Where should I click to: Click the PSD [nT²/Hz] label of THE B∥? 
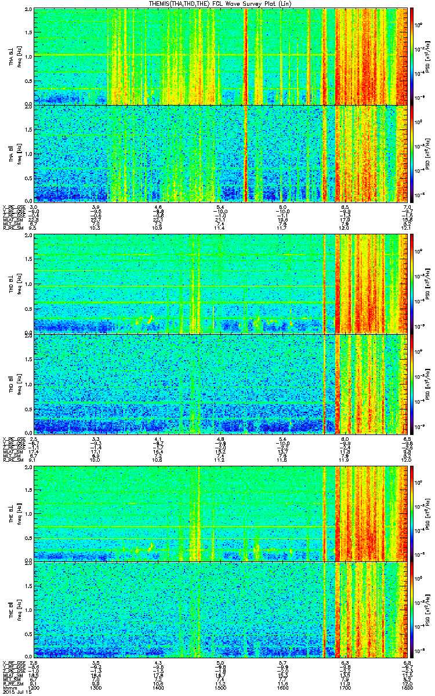[428, 611]
